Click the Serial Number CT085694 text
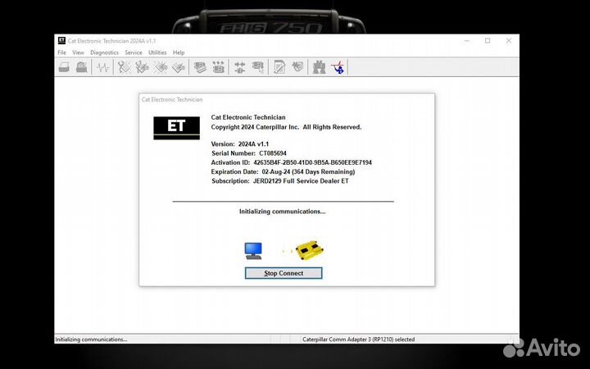This screenshot has height=369, width=590. [x=249, y=153]
